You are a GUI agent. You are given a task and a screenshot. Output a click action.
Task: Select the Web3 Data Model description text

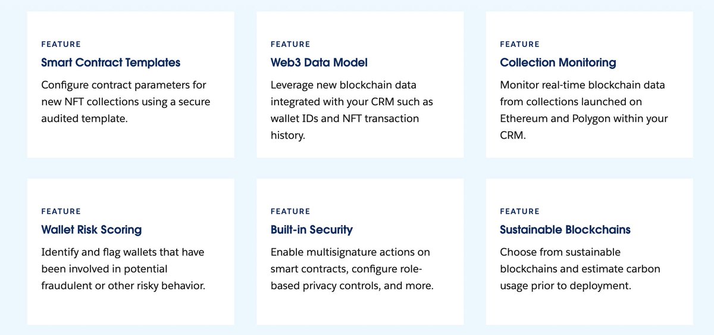coord(352,110)
